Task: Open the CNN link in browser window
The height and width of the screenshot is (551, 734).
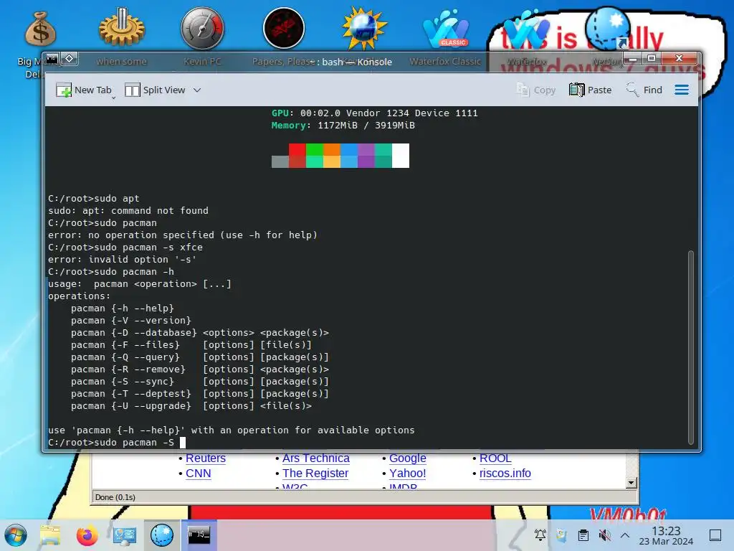Action: click(198, 474)
